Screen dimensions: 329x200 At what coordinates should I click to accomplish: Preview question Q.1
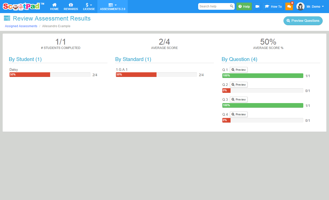(239, 70)
